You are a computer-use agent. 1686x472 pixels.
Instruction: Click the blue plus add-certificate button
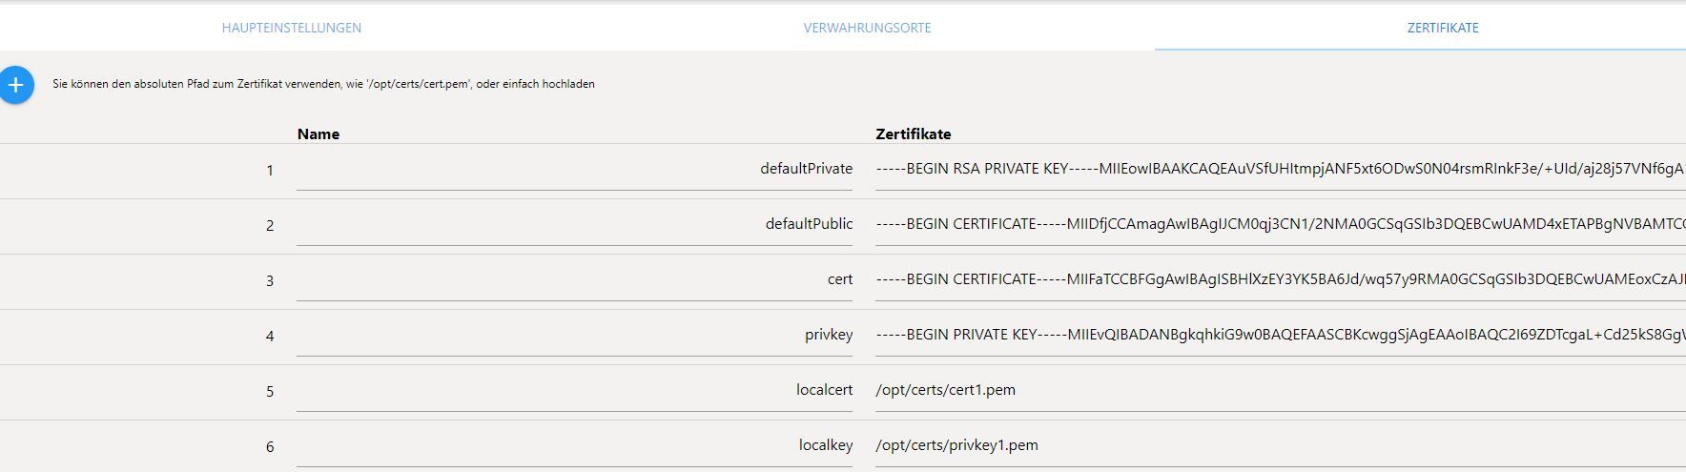pyautogui.click(x=16, y=85)
